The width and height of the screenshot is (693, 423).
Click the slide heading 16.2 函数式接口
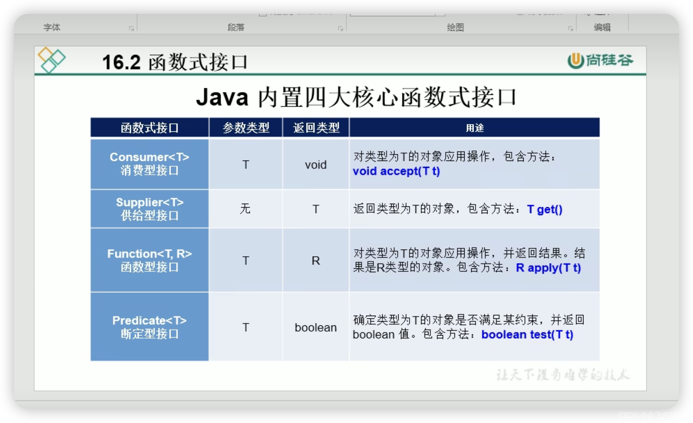[175, 62]
